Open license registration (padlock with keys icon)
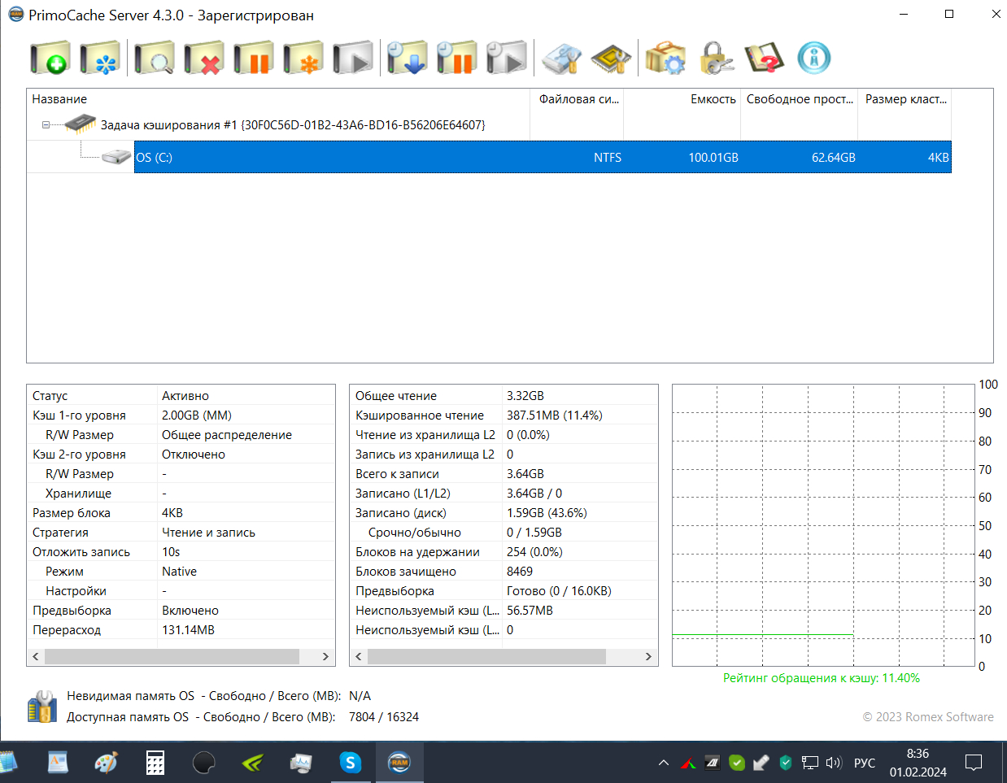This screenshot has width=1007, height=783. [716, 59]
